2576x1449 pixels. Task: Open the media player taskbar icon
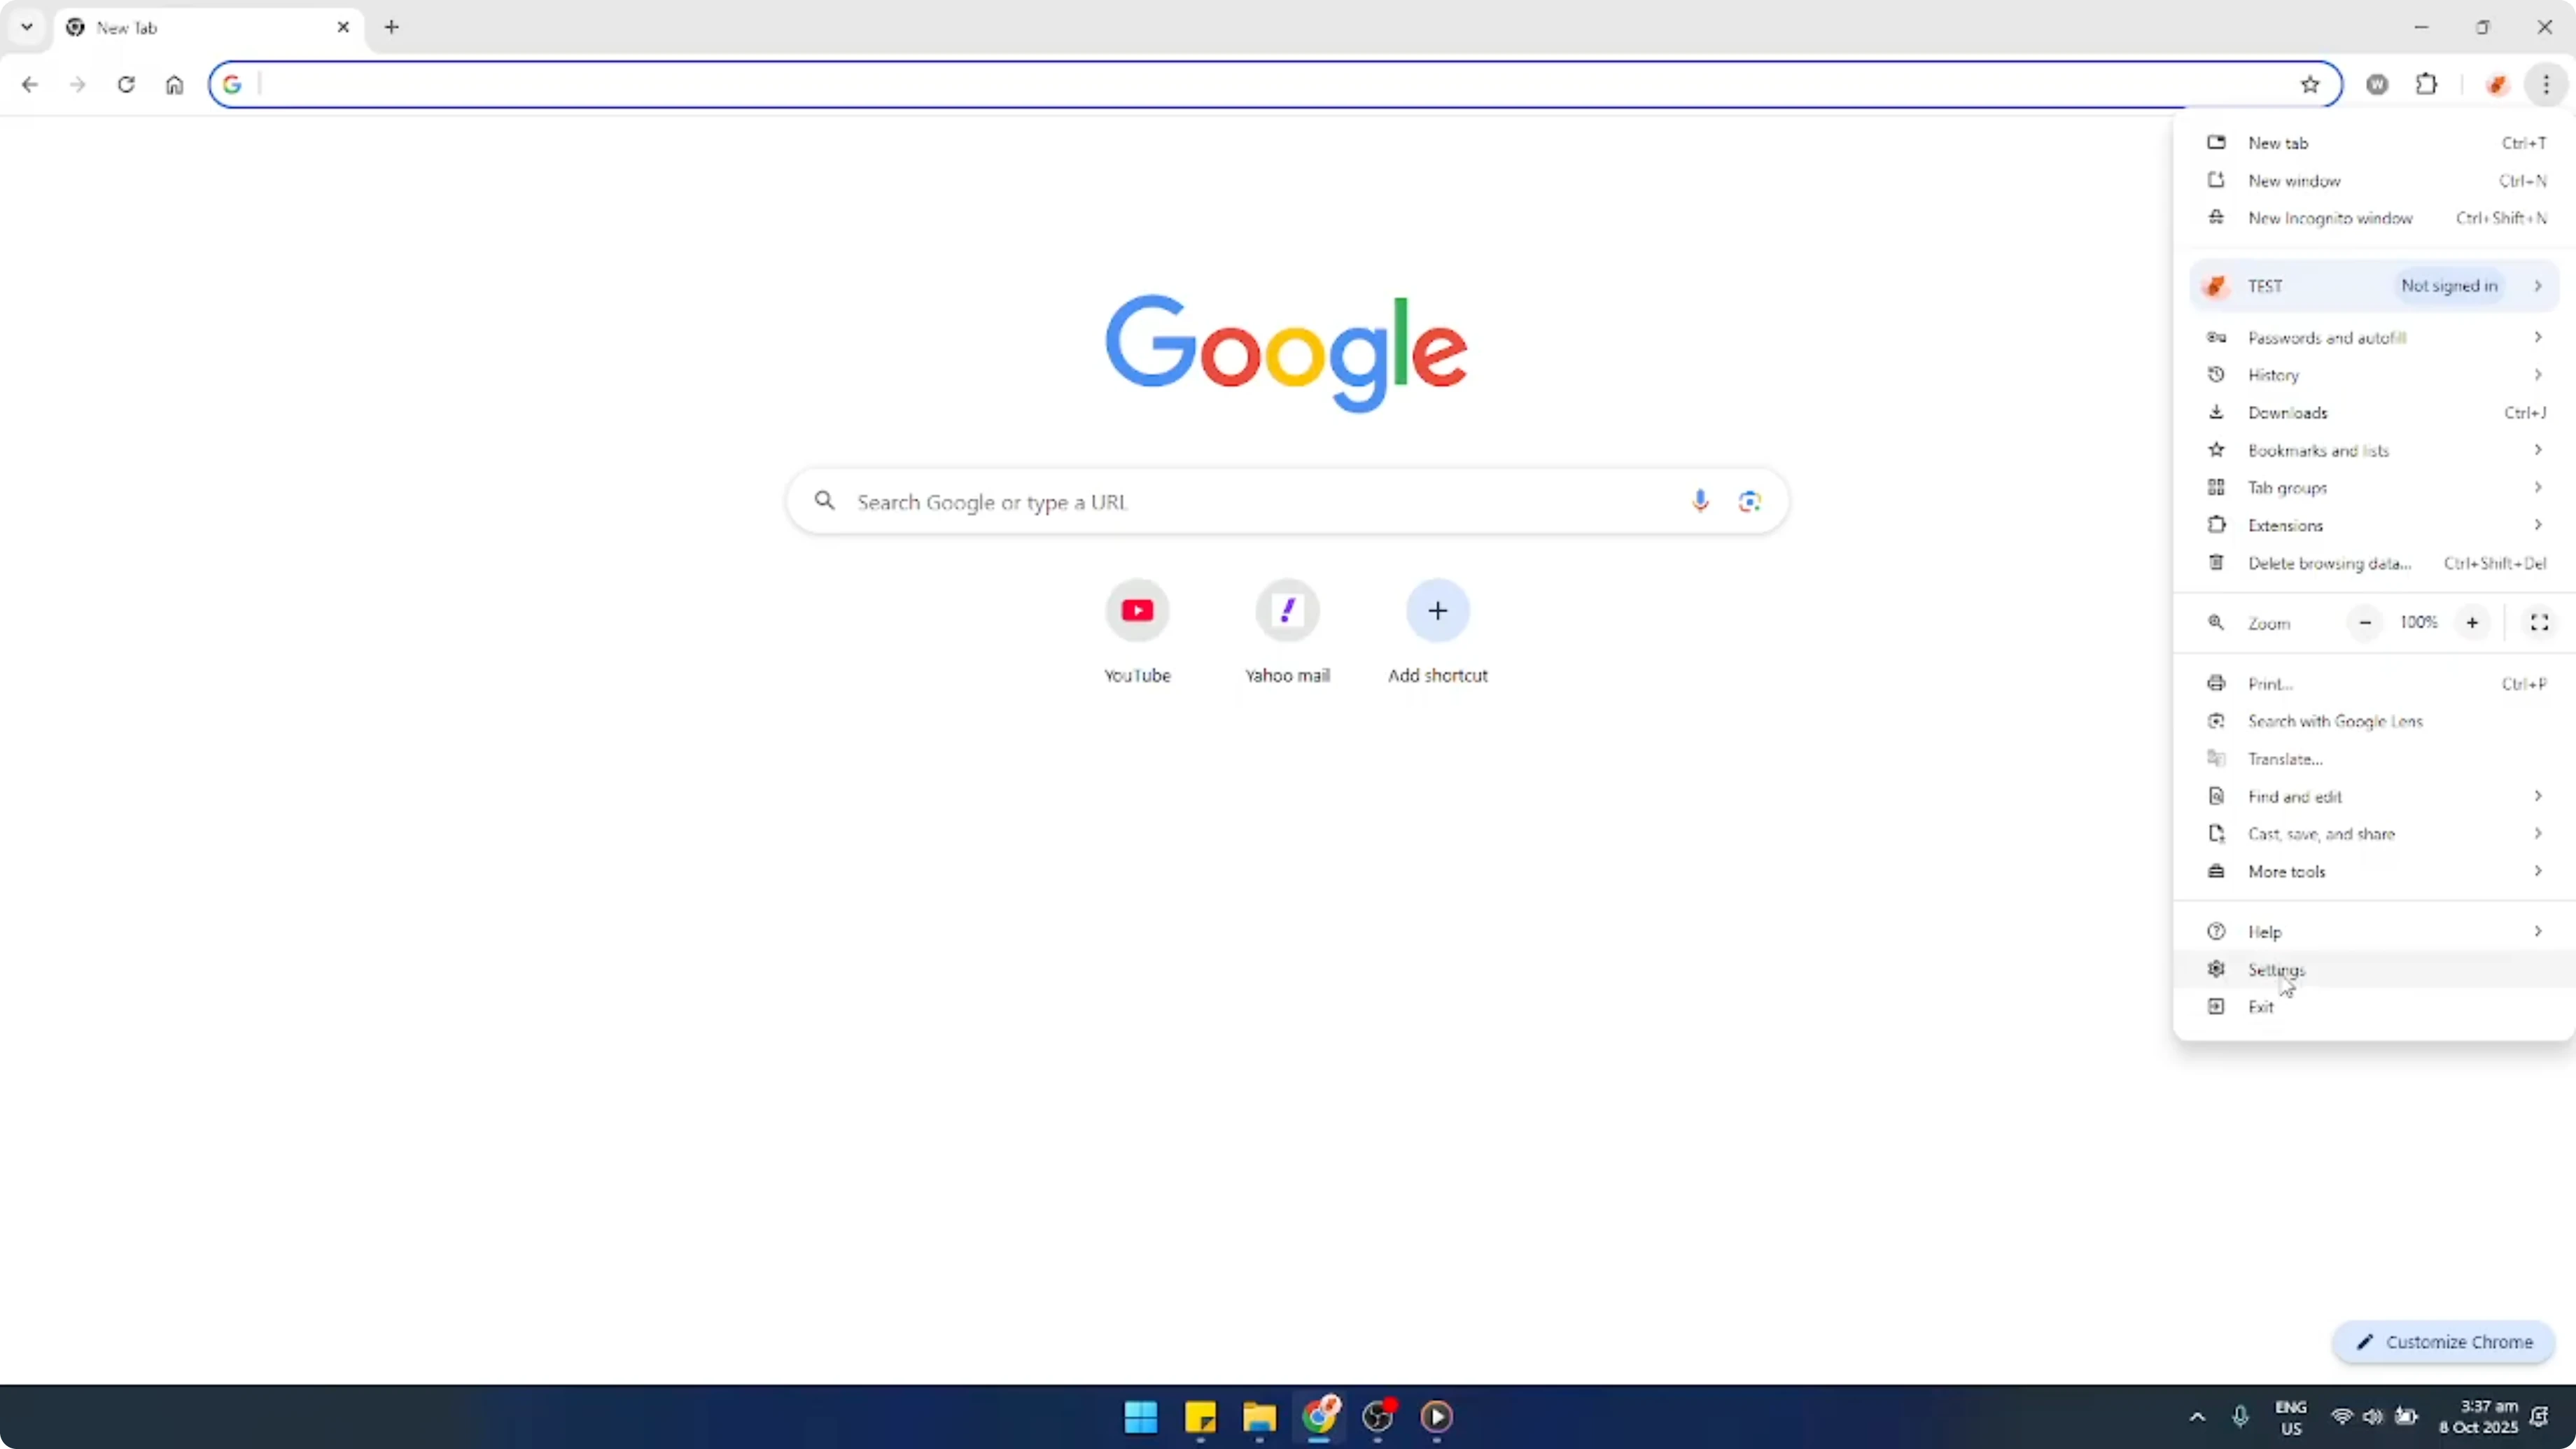tap(1437, 1417)
